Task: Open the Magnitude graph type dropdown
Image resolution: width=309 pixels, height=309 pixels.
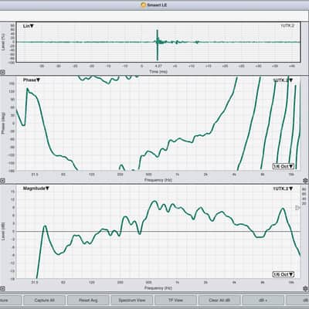Action: point(36,188)
